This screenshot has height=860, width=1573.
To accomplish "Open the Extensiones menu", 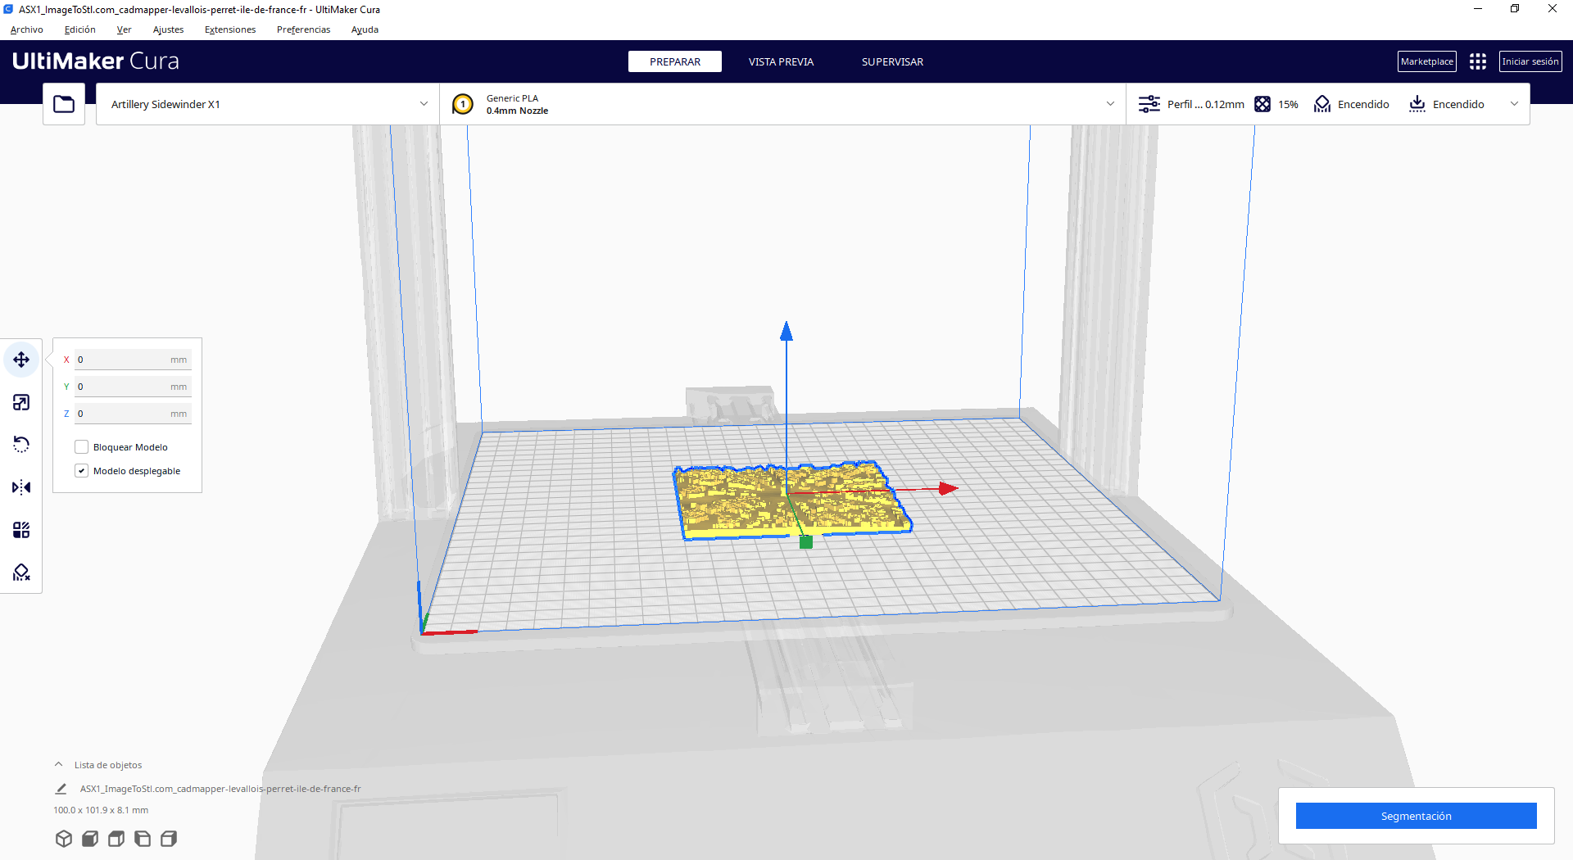I will [x=229, y=29].
